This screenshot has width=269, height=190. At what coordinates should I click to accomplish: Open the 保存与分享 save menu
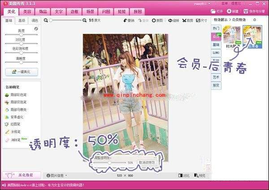pyautogui.click(x=254, y=11)
